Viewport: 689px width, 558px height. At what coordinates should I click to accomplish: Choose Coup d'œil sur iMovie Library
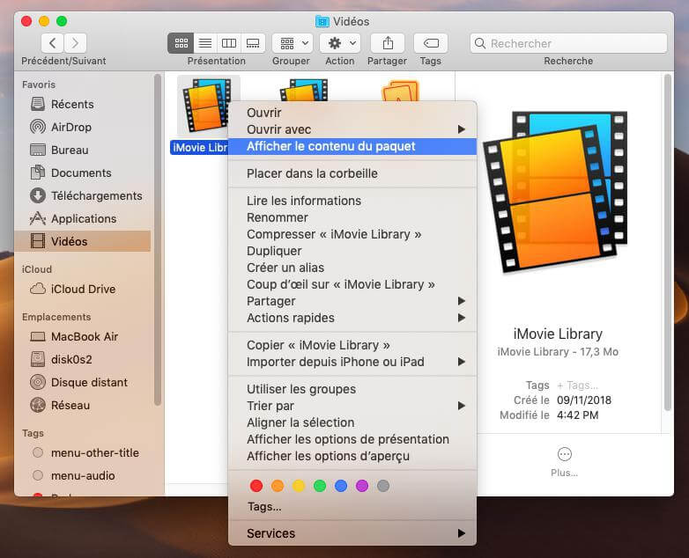(352, 284)
